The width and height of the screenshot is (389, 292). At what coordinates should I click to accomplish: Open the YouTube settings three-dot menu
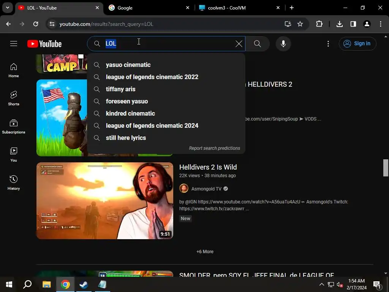tap(328, 44)
